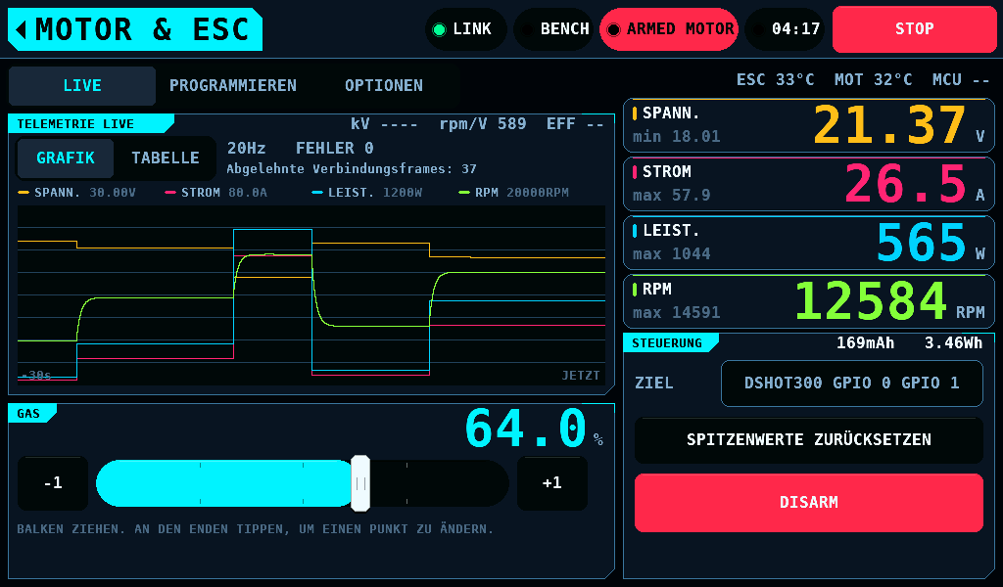Viewport: 1003px width, 587px height.
Task: Toggle the STROM 80.0A graph legend
Action: (215, 193)
